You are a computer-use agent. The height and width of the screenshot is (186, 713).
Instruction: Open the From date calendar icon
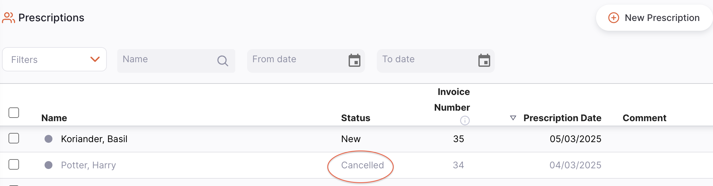point(354,61)
